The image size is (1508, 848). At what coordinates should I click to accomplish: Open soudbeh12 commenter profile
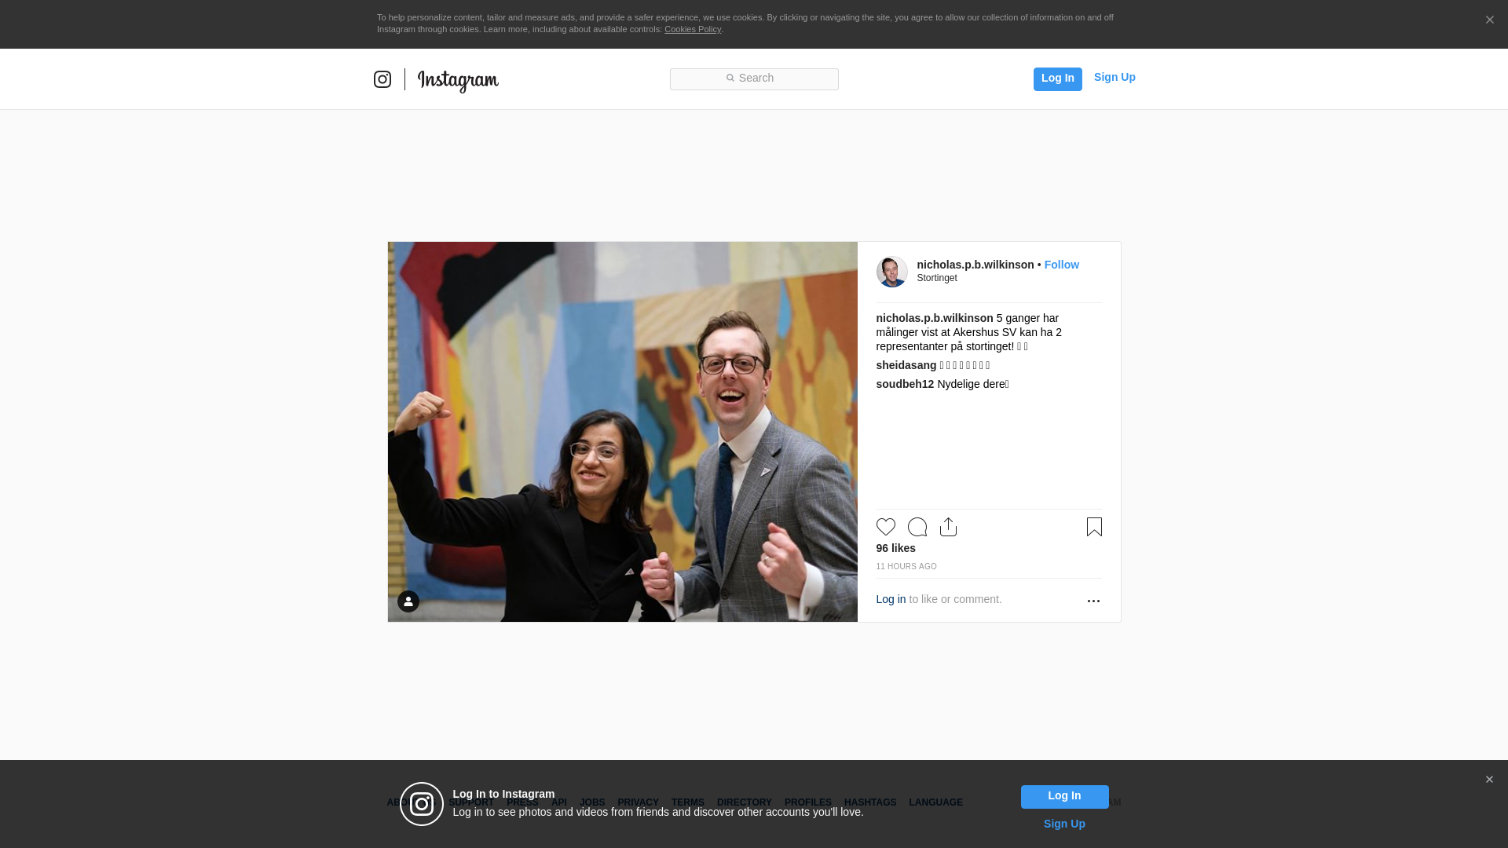coord(905,384)
